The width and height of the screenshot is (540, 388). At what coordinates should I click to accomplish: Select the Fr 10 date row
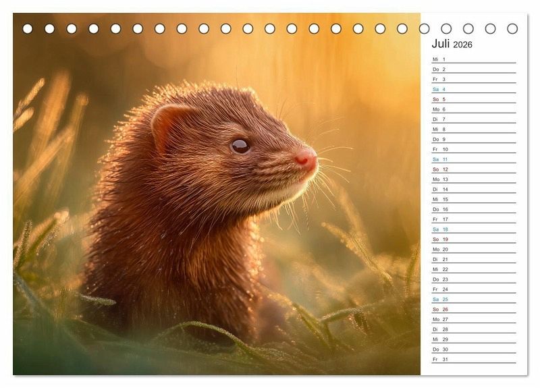(473, 149)
